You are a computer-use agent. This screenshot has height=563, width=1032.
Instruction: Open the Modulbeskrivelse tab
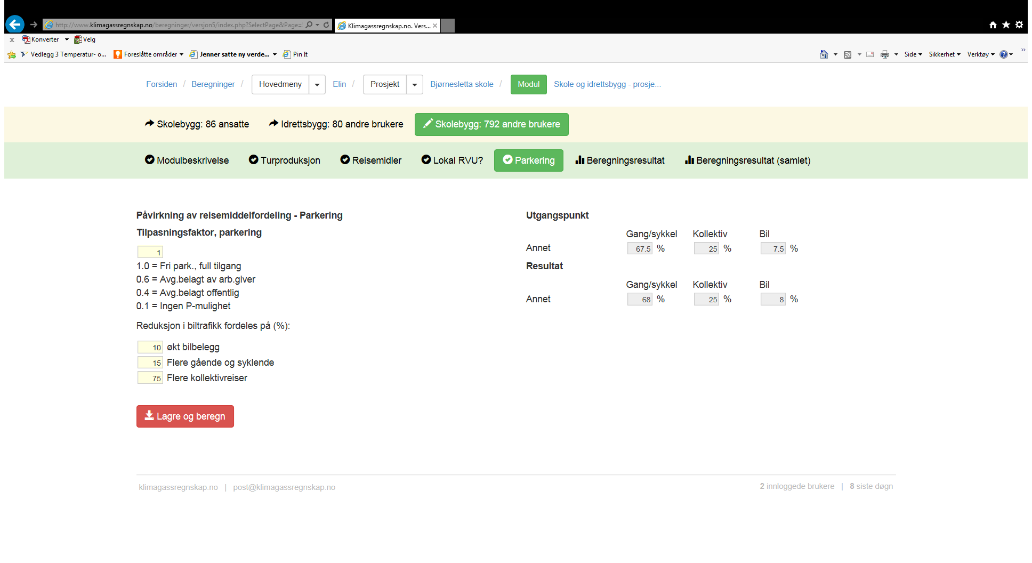pos(187,160)
